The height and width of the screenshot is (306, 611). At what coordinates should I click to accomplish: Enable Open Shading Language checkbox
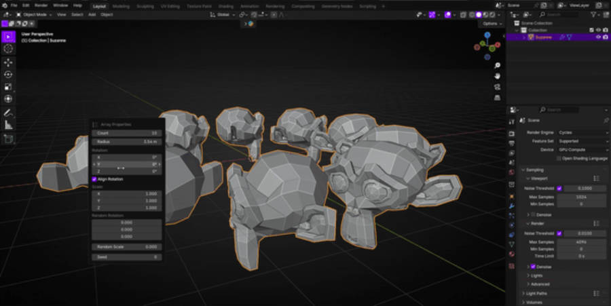click(559, 159)
